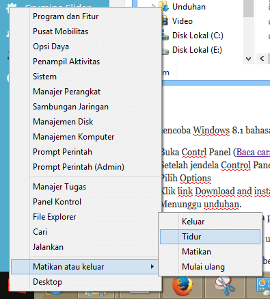Follow the "Baca cara" hyperlink in document
This screenshot has height=299, width=270.
(x=253, y=152)
